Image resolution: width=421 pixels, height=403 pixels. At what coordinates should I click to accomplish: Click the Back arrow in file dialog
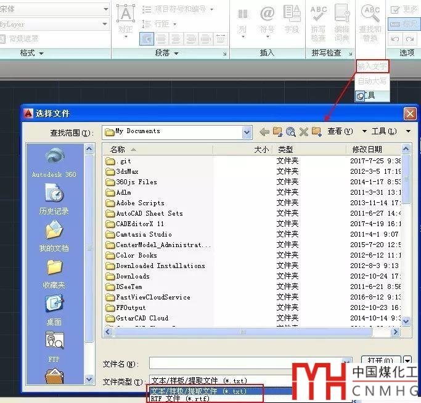264,132
